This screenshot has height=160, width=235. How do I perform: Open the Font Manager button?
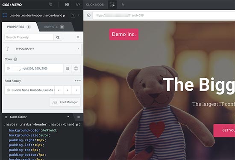[x=65, y=102]
